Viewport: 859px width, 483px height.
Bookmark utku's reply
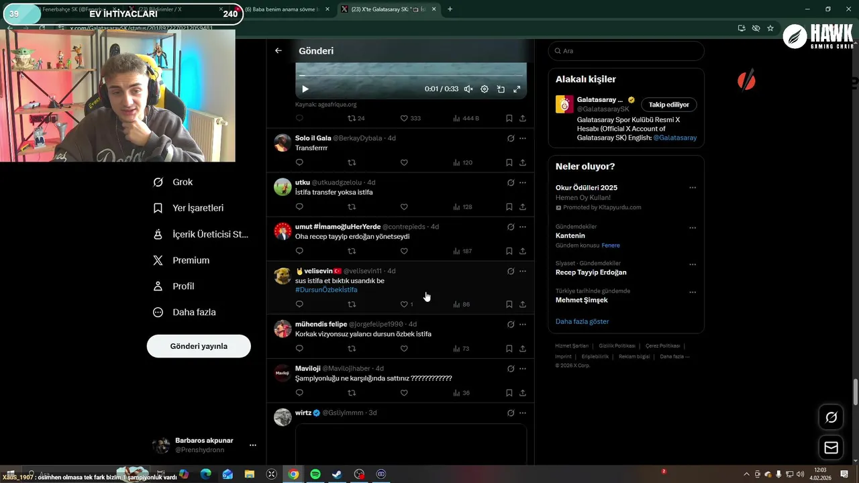point(509,207)
